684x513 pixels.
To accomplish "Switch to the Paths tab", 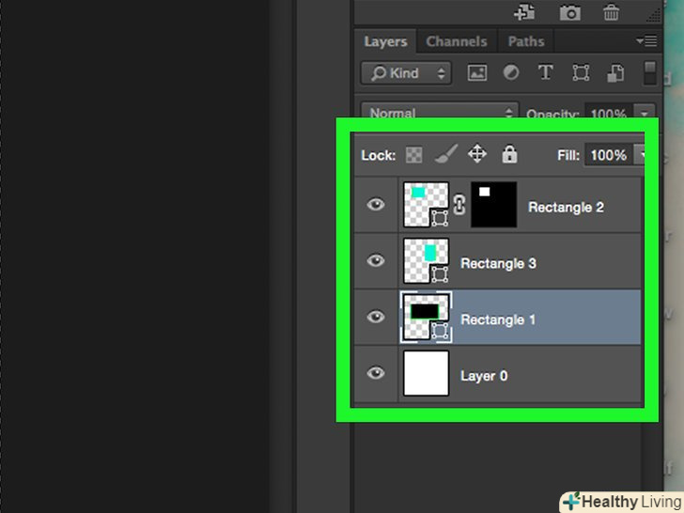I will (525, 41).
